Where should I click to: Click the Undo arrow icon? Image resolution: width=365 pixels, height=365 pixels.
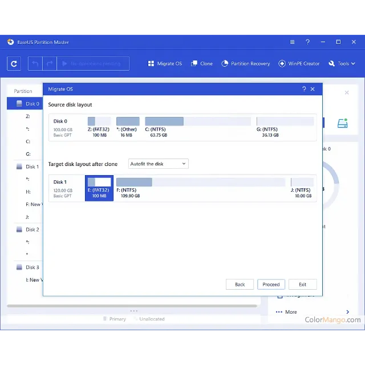tap(35, 64)
